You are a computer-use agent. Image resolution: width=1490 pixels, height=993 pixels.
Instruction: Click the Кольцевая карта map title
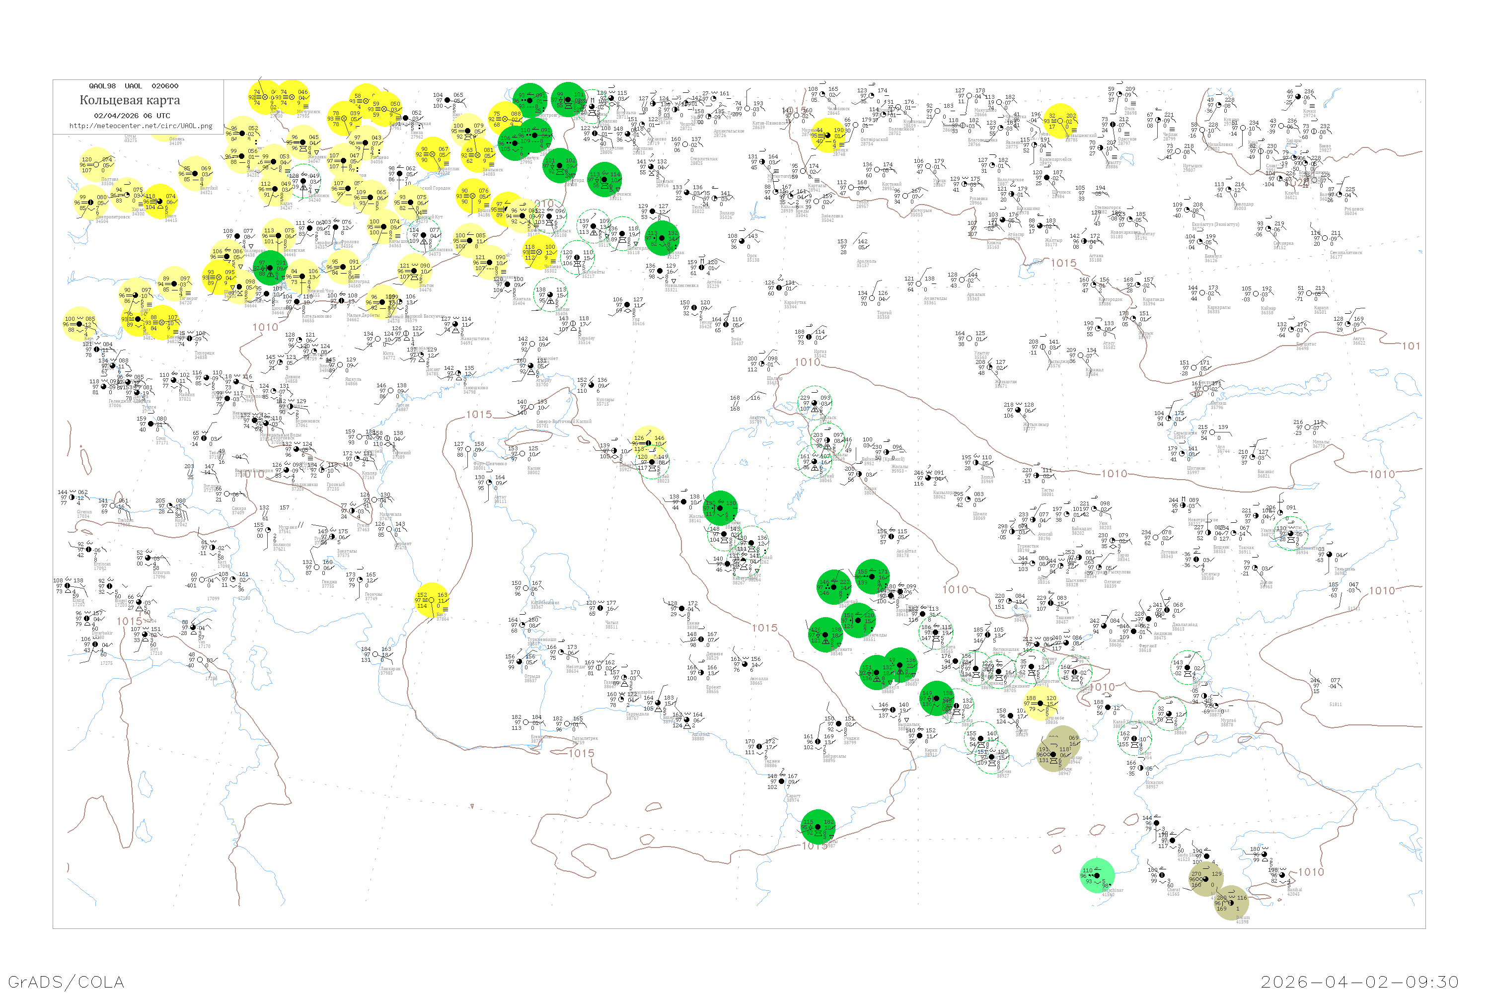pyautogui.click(x=130, y=100)
